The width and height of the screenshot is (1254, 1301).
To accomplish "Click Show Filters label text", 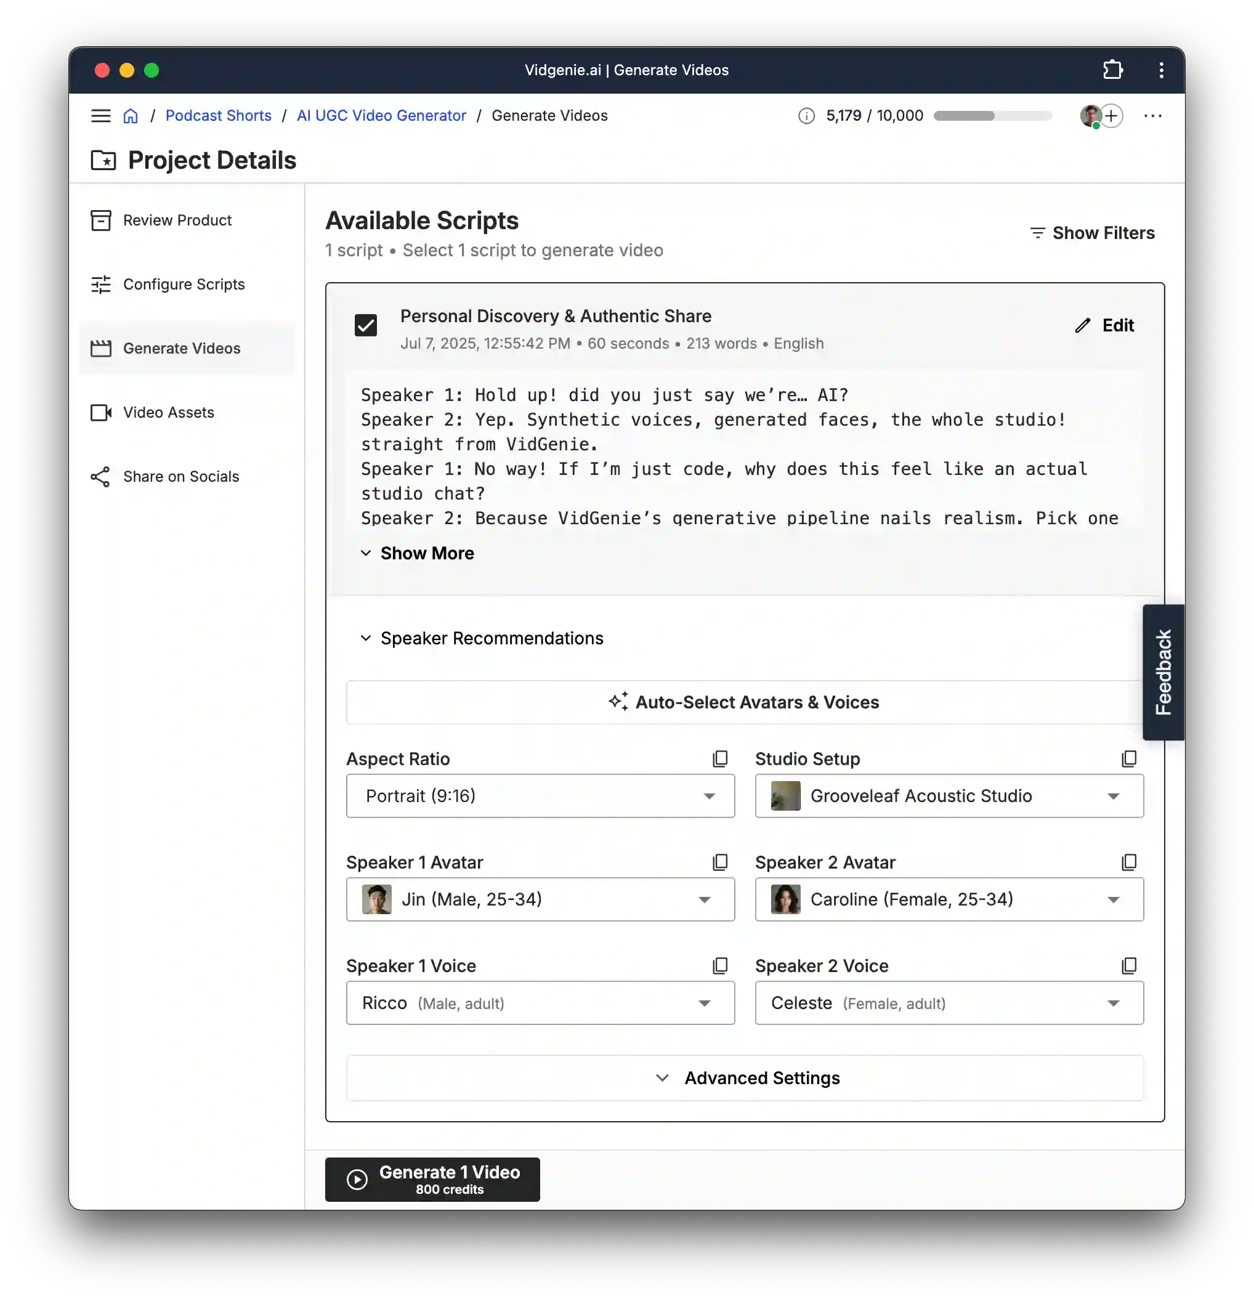I will pyautogui.click(x=1103, y=233).
